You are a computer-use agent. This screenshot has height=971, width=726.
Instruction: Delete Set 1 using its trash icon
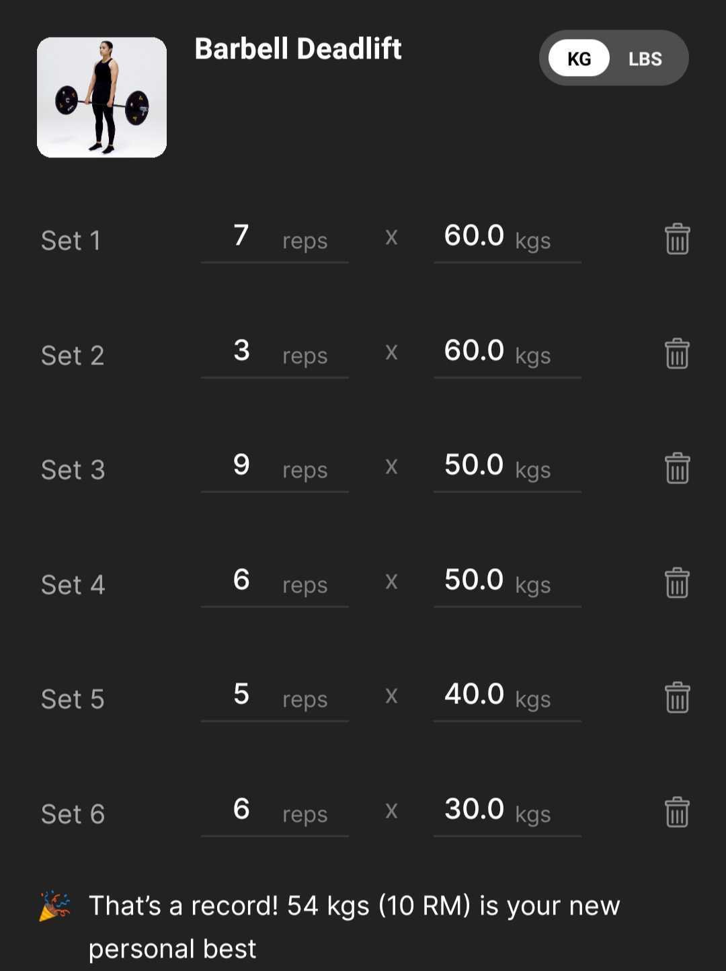pyautogui.click(x=677, y=239)
